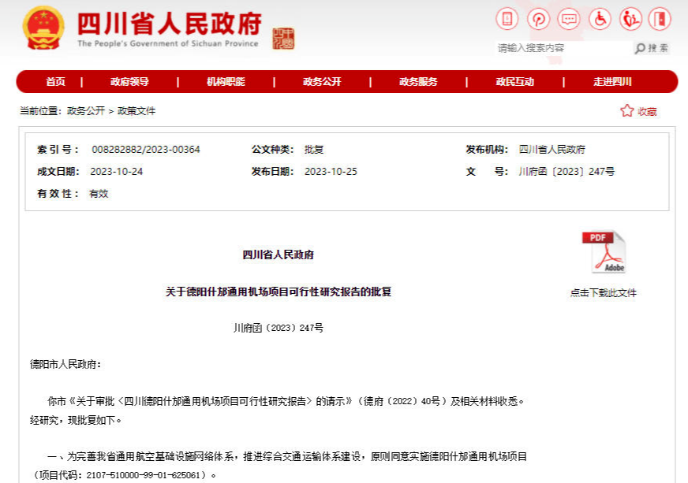Click the document title 关于德阳什邡通用机场项目可行性研究报告的批复
Image resolution: width=688 pixels, height=483 pixels.
click(x=279, y=292)
